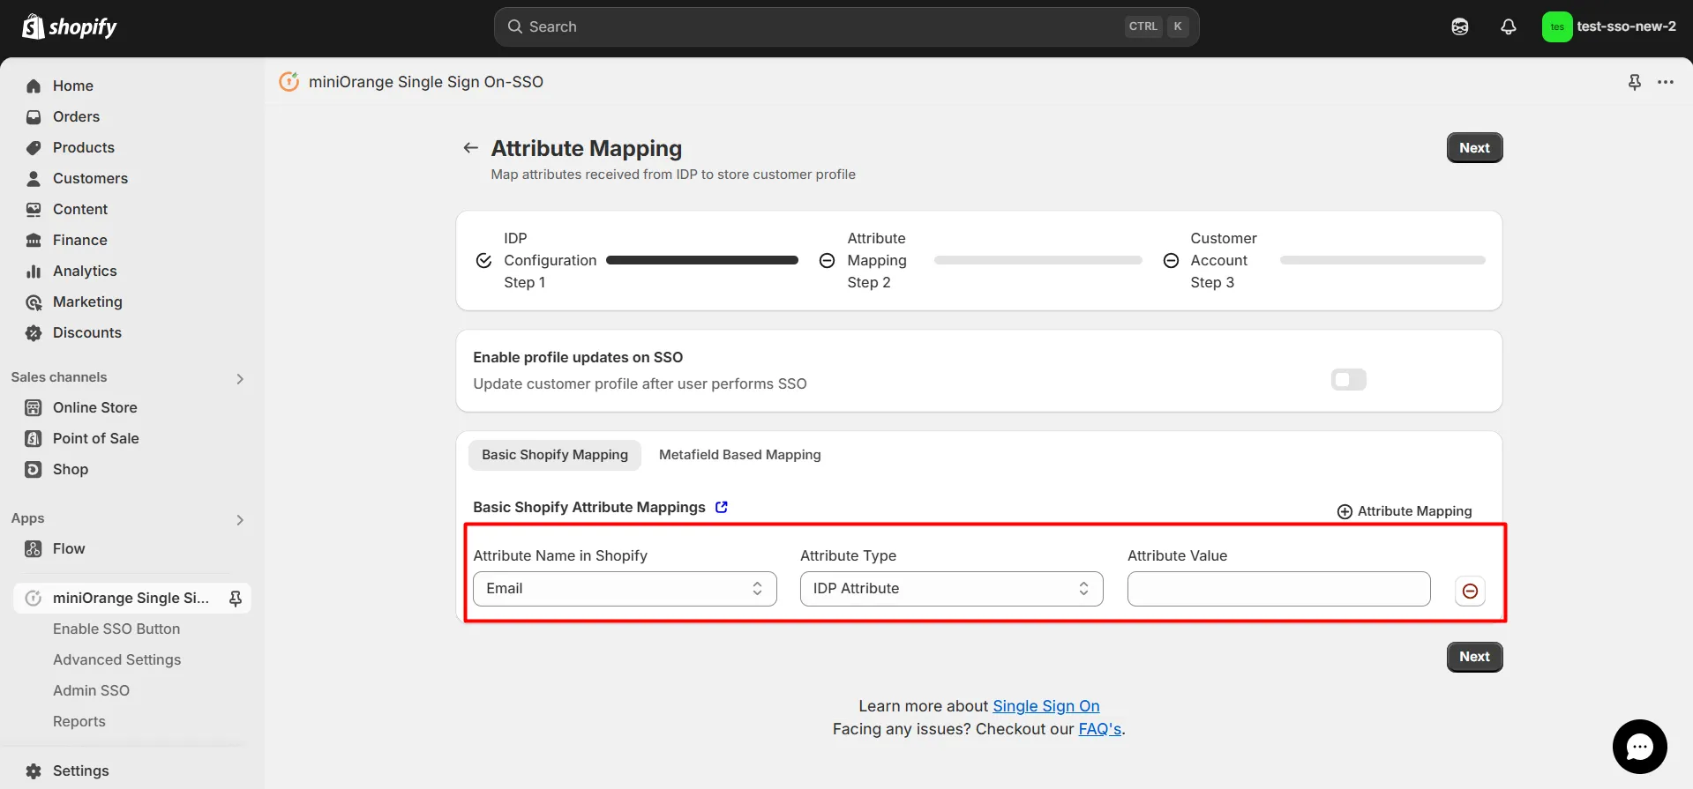
Task: Open the chat support bubble
Action: [1639, 747]
